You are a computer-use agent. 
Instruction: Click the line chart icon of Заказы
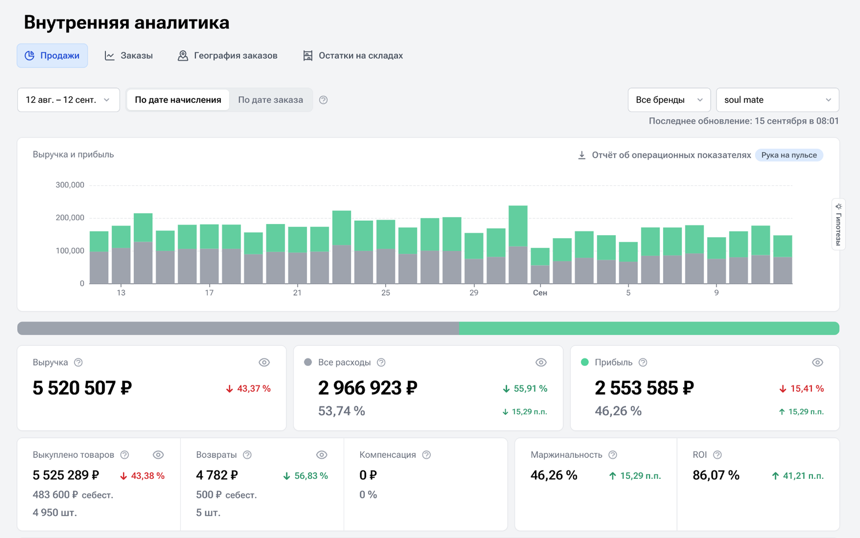click(x=109, y=56)
